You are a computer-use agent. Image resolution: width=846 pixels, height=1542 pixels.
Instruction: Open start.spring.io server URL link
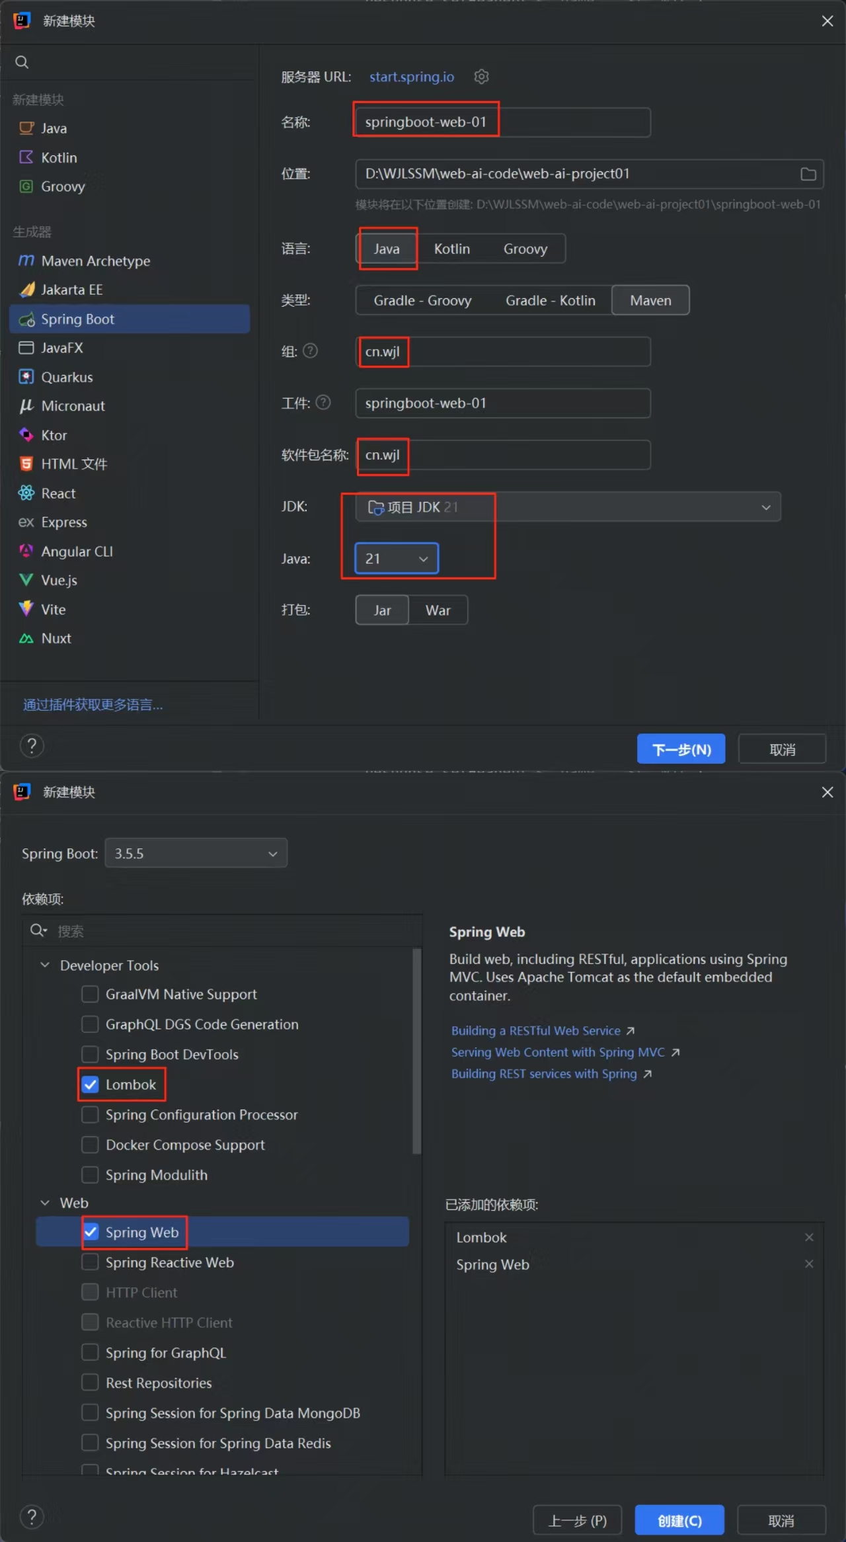[x=412, y=77]
